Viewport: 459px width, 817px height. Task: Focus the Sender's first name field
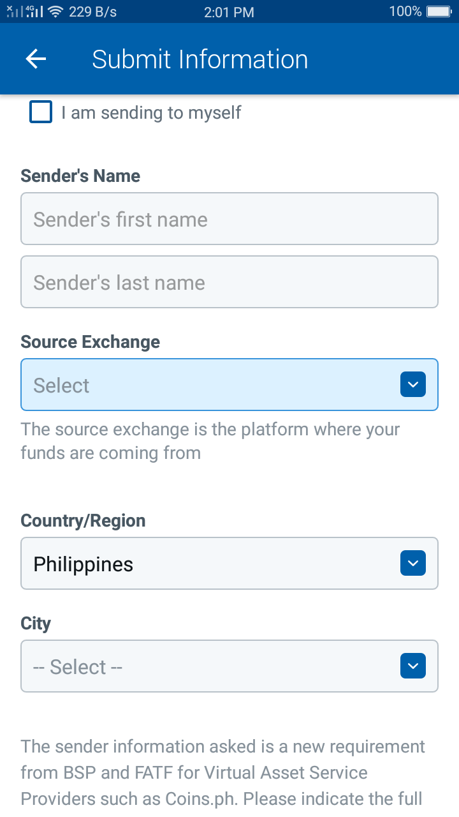click(229, 219)
